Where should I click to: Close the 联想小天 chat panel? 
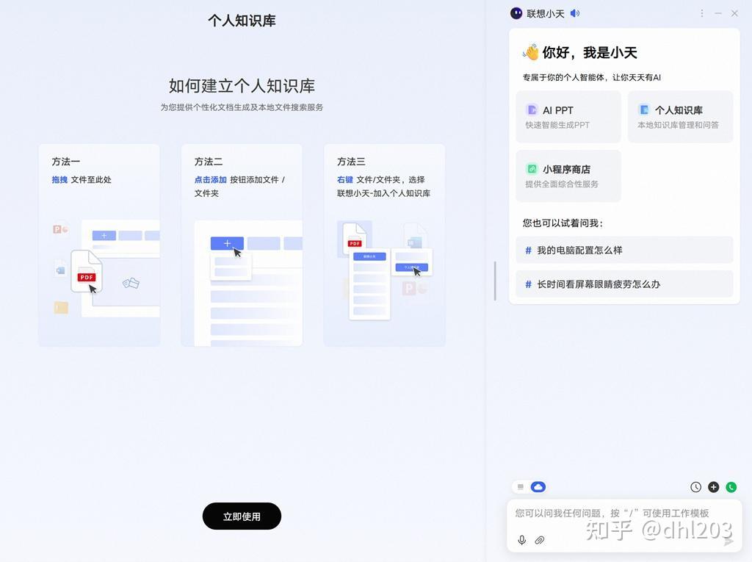pos(734,13)
